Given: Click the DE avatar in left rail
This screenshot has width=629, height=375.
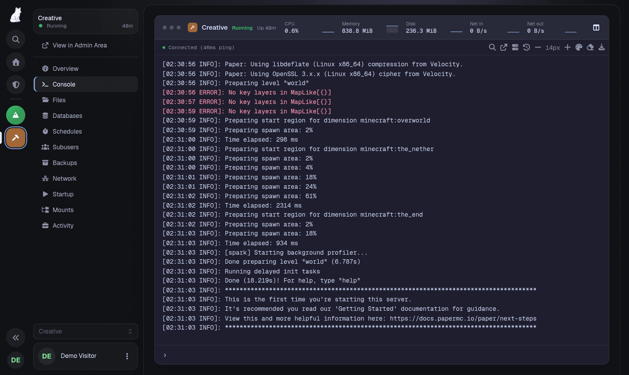Looking at the screenshot, I should 16,360.
